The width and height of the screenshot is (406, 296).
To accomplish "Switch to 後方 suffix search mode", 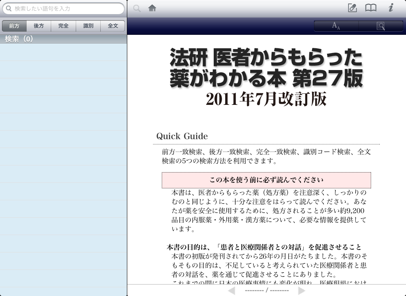I will [x=39, y=26].
